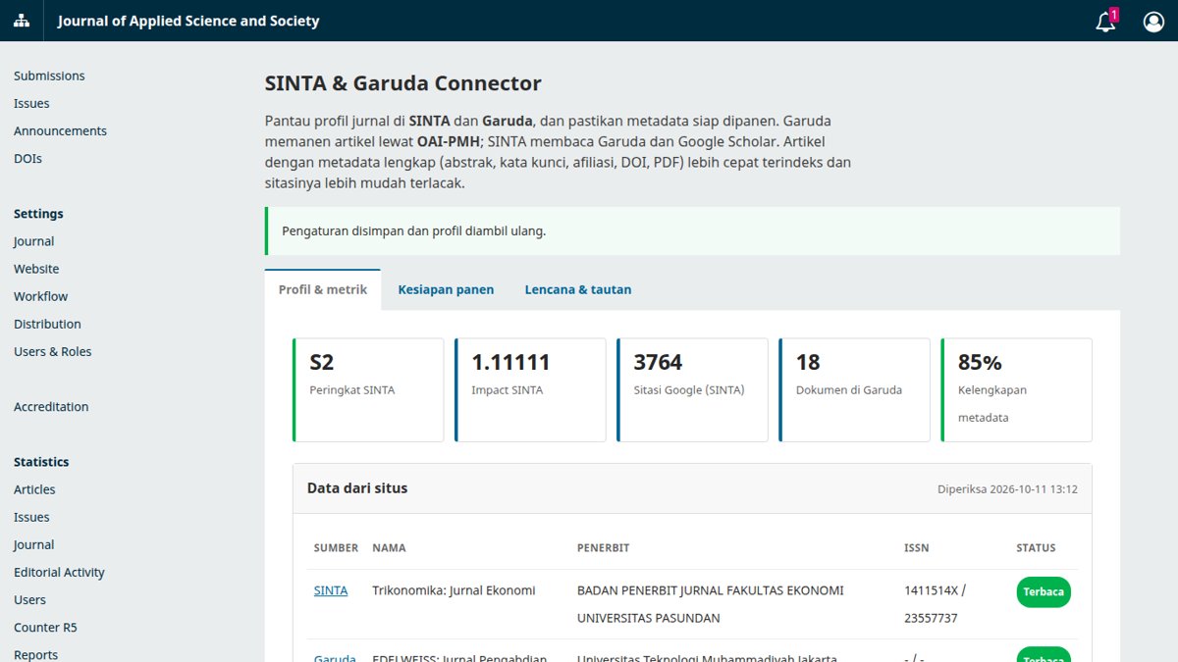This screenshot has width=1178, height=662.
Task: Click the 1.11111 Impact SINTA card
Action: point(530,390)
